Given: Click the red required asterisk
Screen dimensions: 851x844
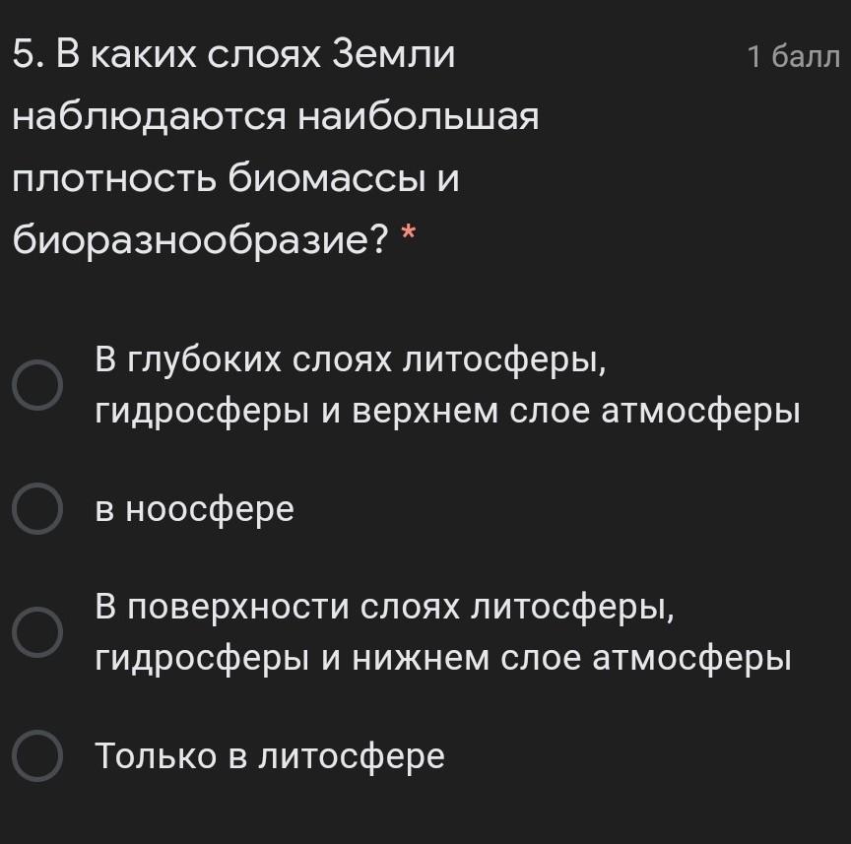Looking at the screenshot, I should click(408, 234).
